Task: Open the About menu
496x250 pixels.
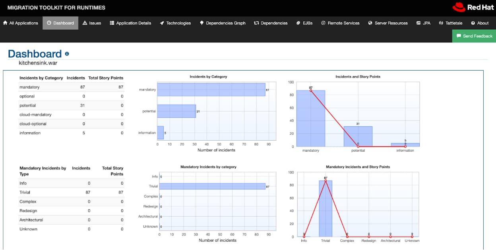Action: pyautogui.click(x=480, y=23)
